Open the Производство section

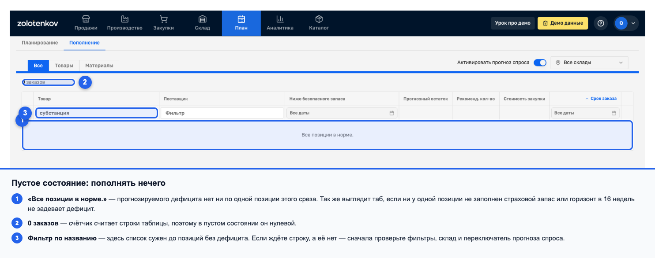[x=124, y=23]
